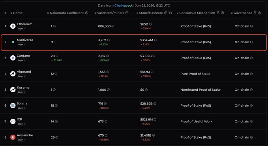Click info icon next to Ethereum $65B
This screenshot has width=268, height=146.
tap(150, 24)
